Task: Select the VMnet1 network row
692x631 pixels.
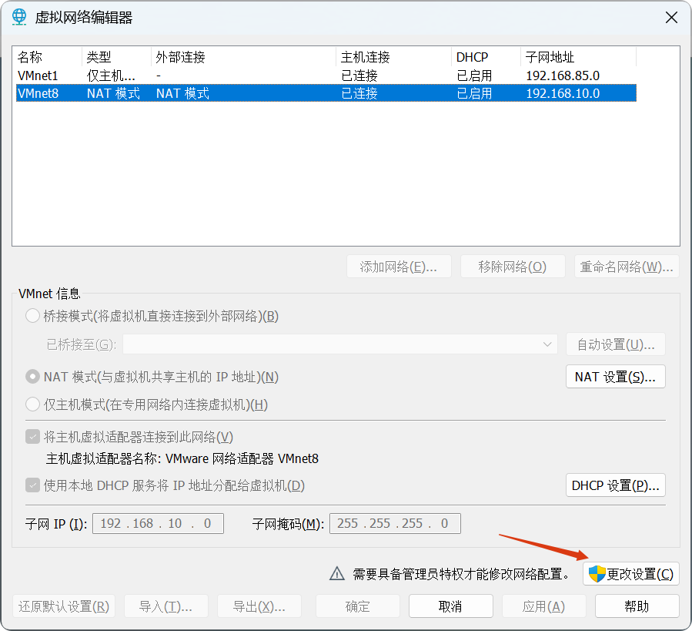Action: click(326, 76)
